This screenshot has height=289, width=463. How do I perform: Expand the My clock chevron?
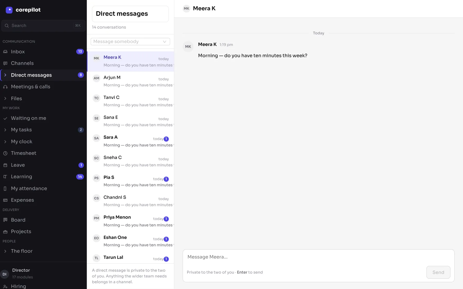(5, 142)
